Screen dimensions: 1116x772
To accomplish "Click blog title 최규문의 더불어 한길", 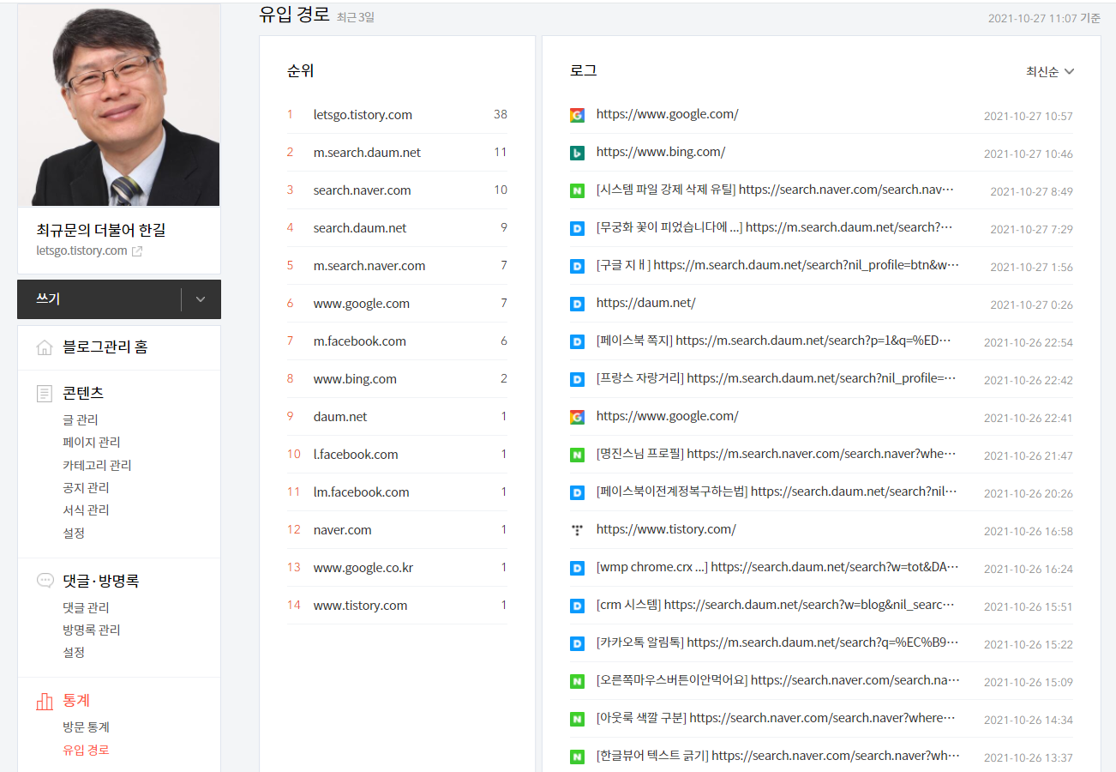I will 101,230.
